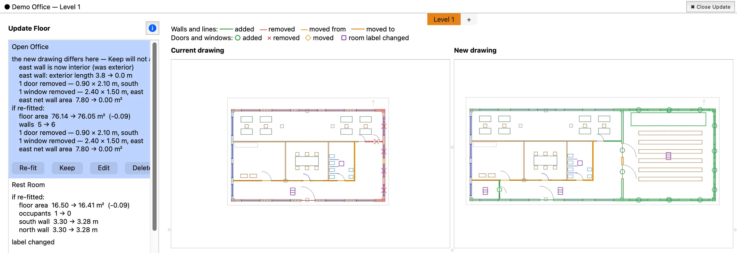Click the purple label marker in New drawing corridor
The image size is (737, 253).
(x=560, y=191)
